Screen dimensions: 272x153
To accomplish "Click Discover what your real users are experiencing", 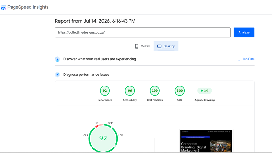I will 99,59.
